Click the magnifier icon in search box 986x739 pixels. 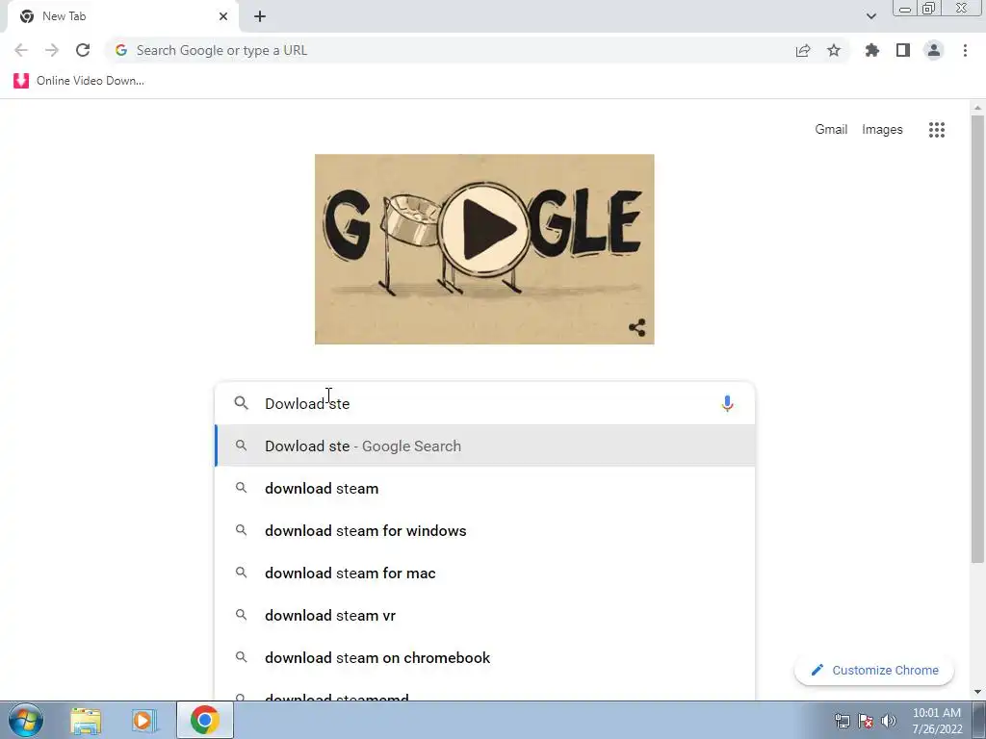click(x=242, y=403)
